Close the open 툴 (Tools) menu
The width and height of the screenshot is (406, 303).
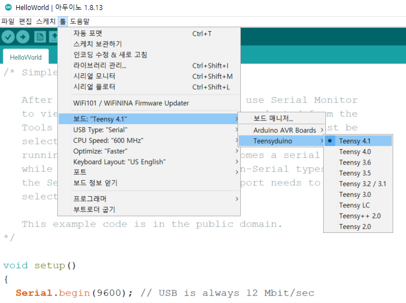point(63,22)
